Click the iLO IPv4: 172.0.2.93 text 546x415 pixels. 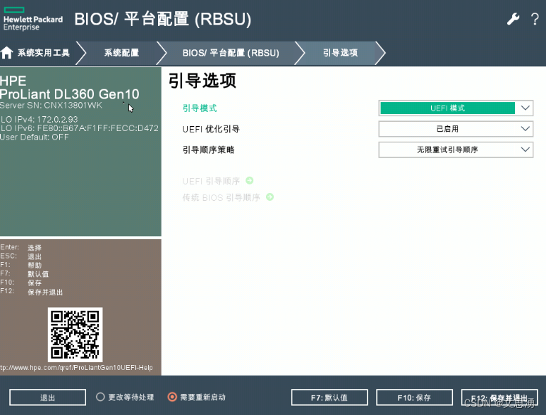pos(39,119)
